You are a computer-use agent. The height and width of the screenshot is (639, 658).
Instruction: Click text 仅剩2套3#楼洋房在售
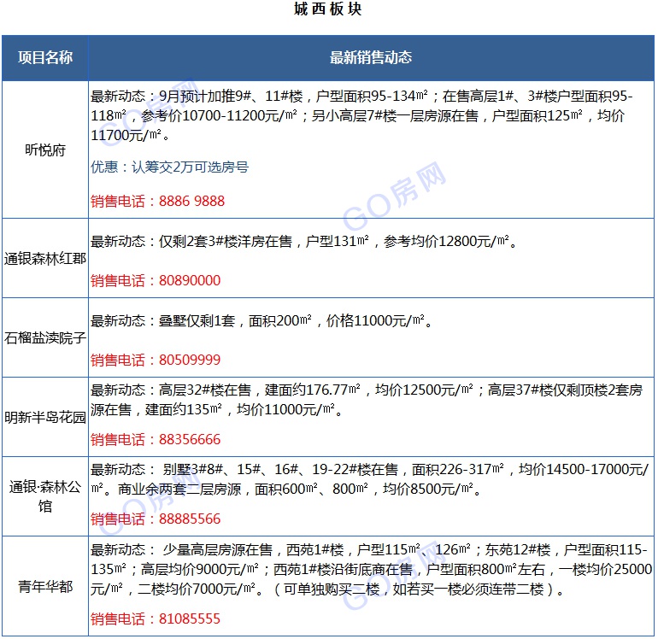coord(226,241)
